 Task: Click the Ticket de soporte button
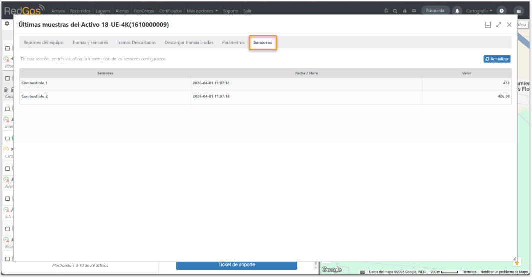tap(236, 265)
